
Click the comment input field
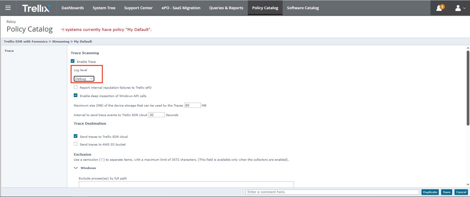click(332, 192)
